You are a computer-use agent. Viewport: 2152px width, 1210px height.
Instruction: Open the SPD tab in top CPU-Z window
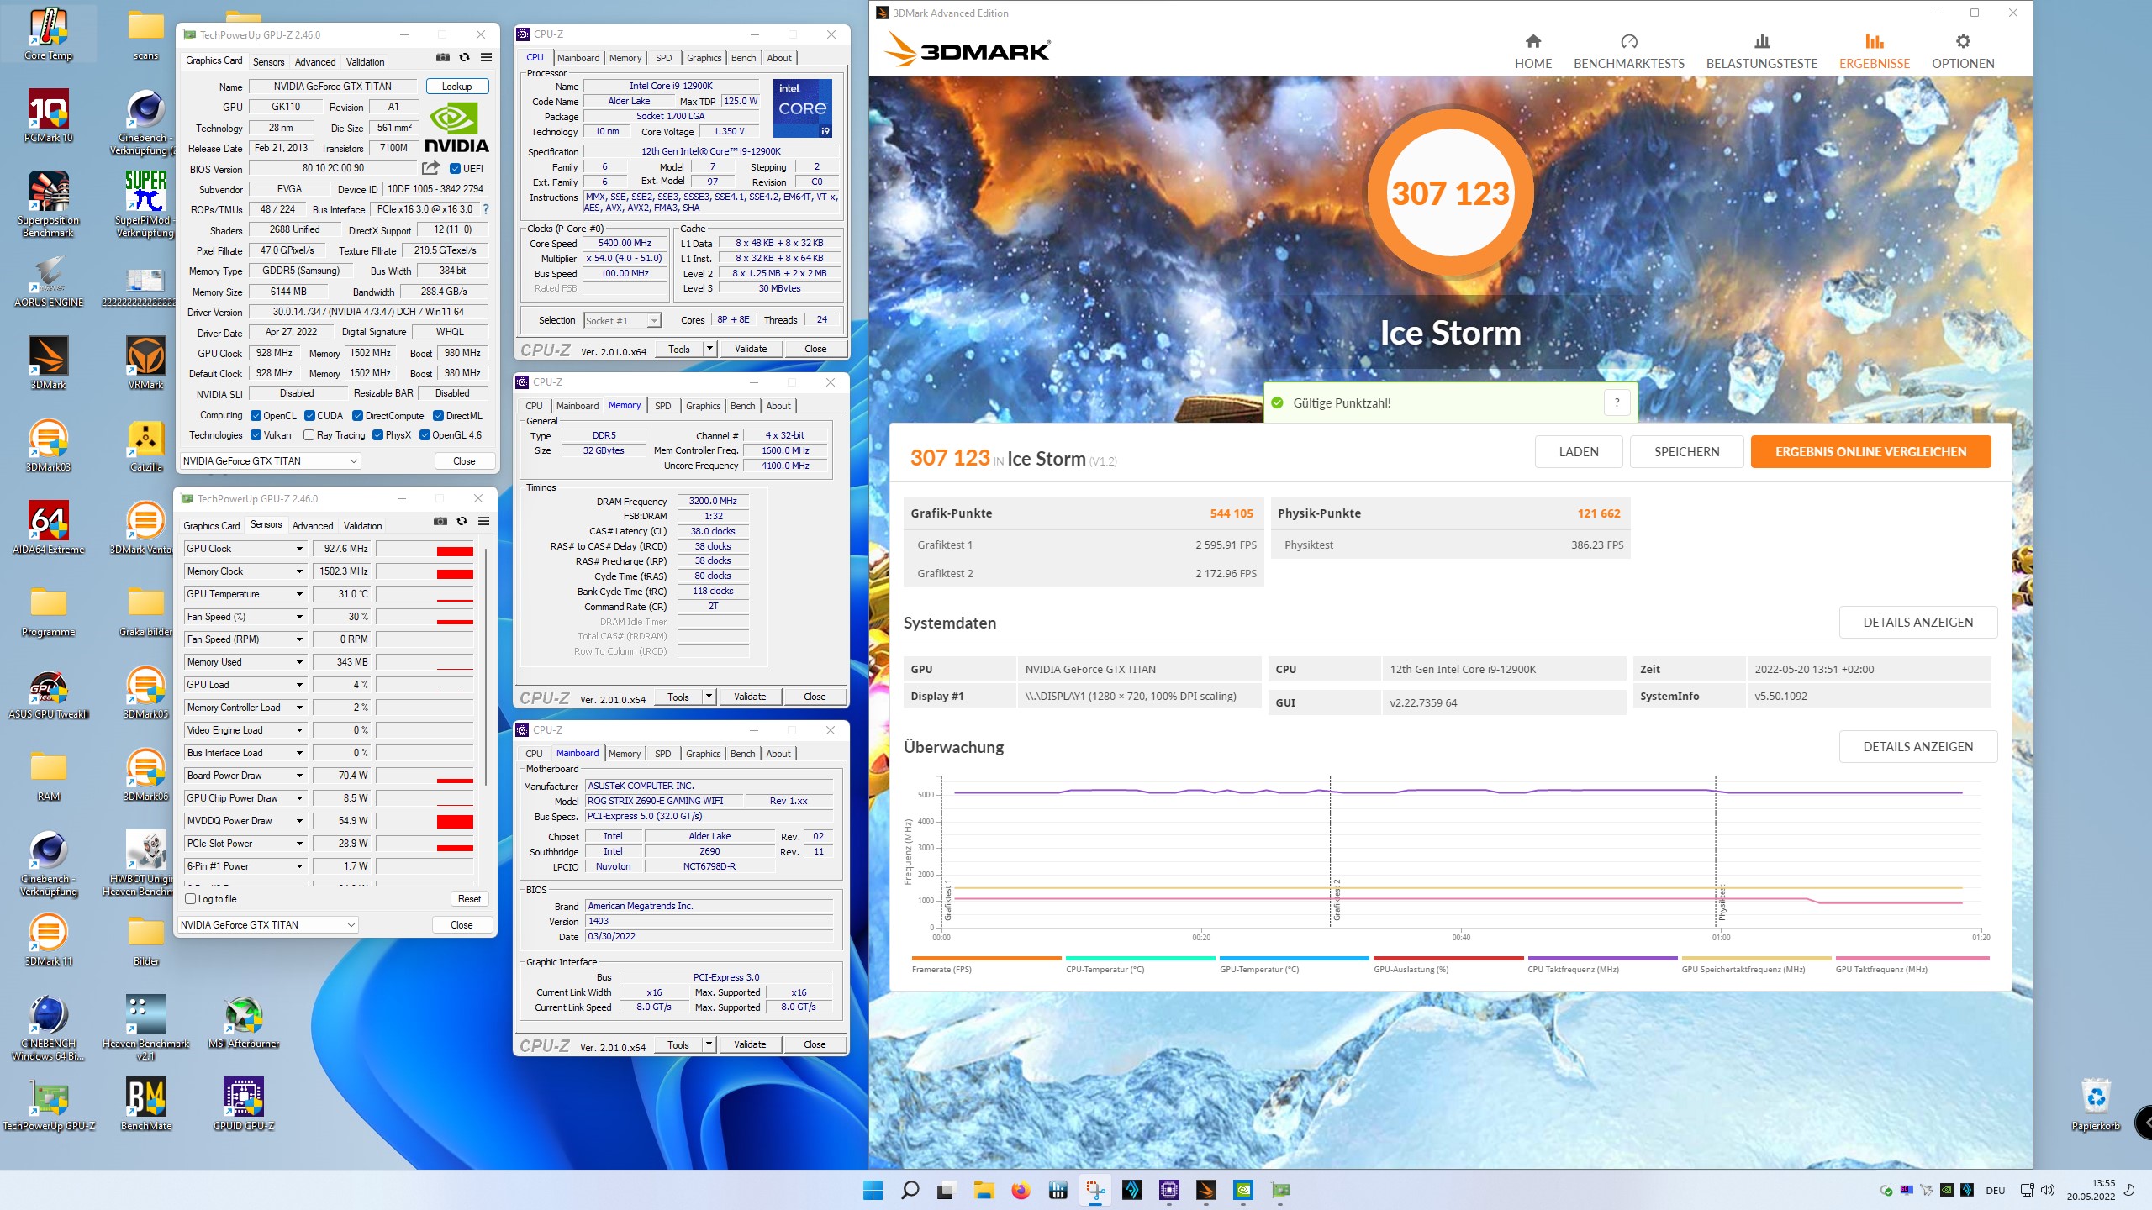tap(663, 58)
